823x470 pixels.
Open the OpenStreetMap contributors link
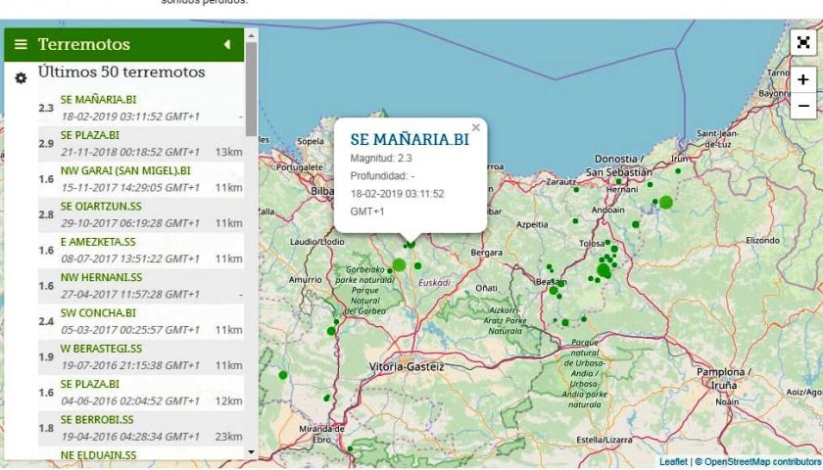click(x=760, y=461)
